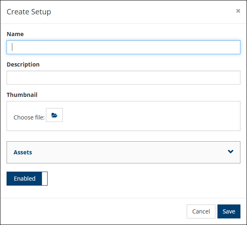The height and width of the screenshot is (225, 247).
Task: Click the Thumbnail section label
Action: [x=22, y=95]
